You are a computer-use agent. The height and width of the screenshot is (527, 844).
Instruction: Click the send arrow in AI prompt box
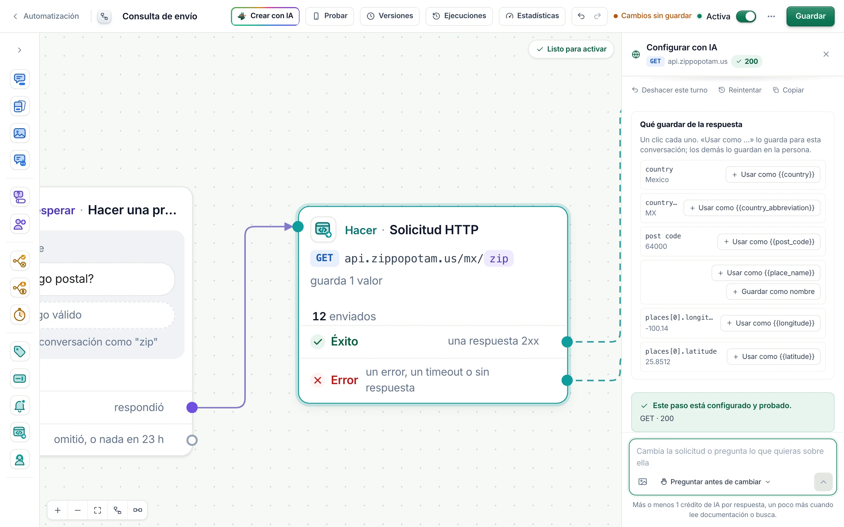tap(823, 482)
